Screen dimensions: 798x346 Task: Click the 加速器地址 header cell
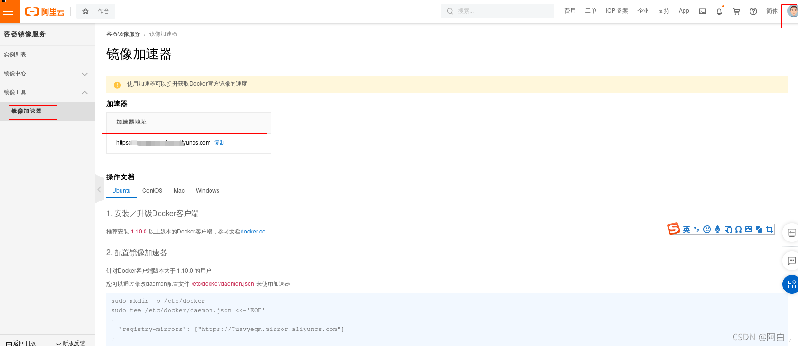[x=188, y=122]
